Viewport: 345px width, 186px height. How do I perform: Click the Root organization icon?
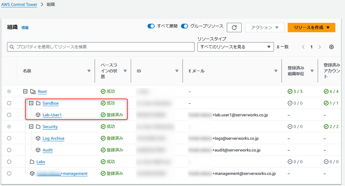pyautogui.click(x=33, y=91)
